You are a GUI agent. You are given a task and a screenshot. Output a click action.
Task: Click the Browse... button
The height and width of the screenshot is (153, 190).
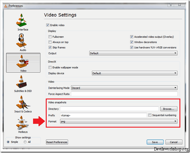[169, 109]
